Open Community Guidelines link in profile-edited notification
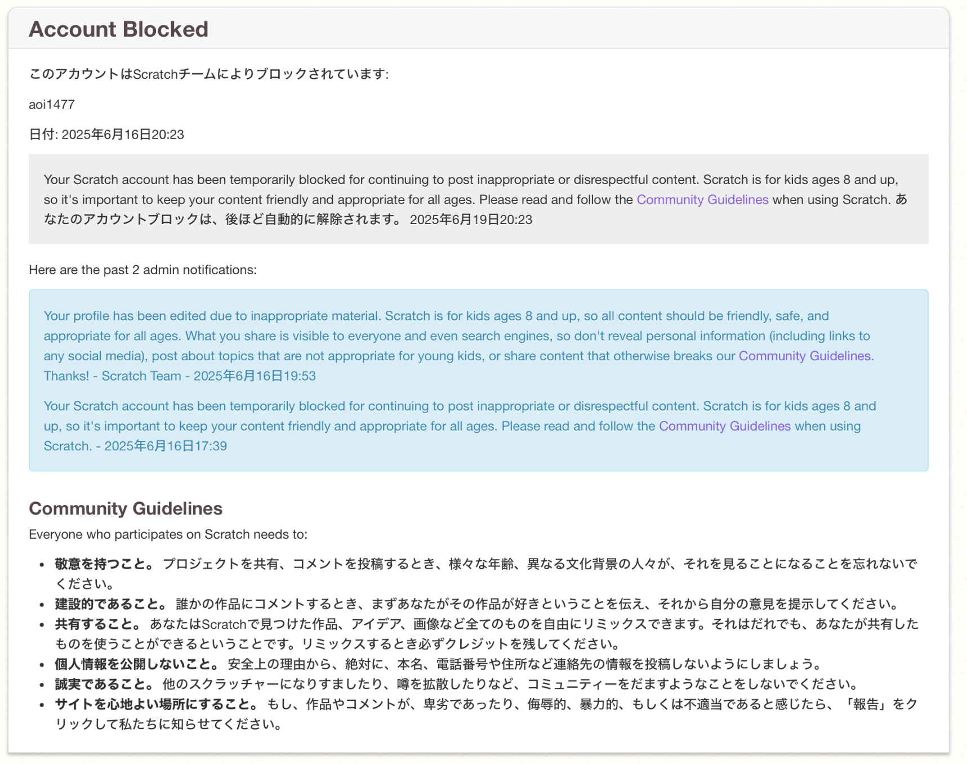Viewport: 967px width, 764px height. point(805,356)
